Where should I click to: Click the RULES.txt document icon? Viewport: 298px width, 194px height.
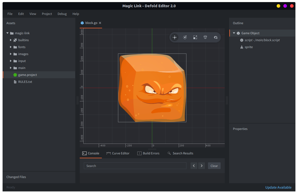tap(15, 82)
